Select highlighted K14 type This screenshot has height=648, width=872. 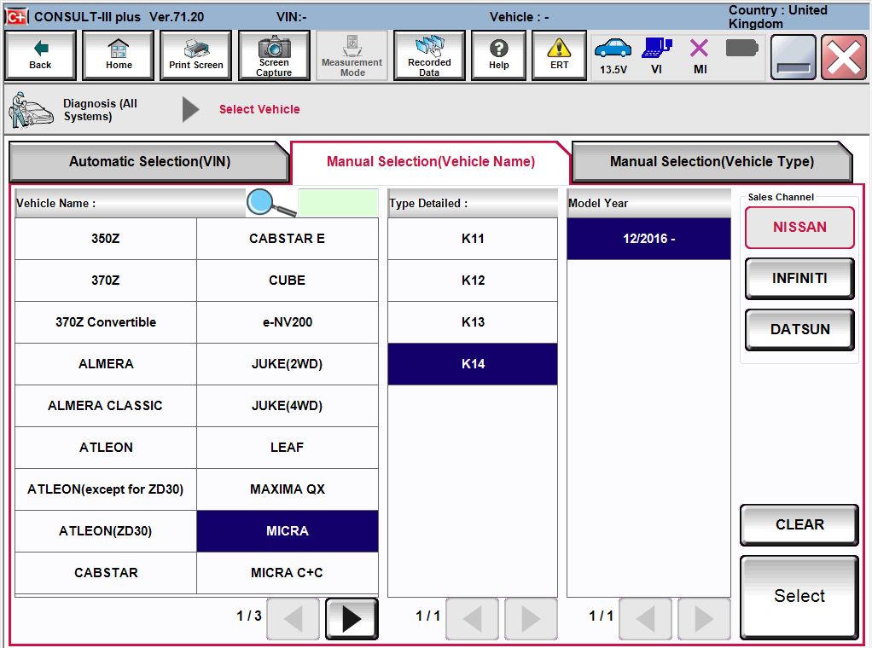(x=473, y=364)
